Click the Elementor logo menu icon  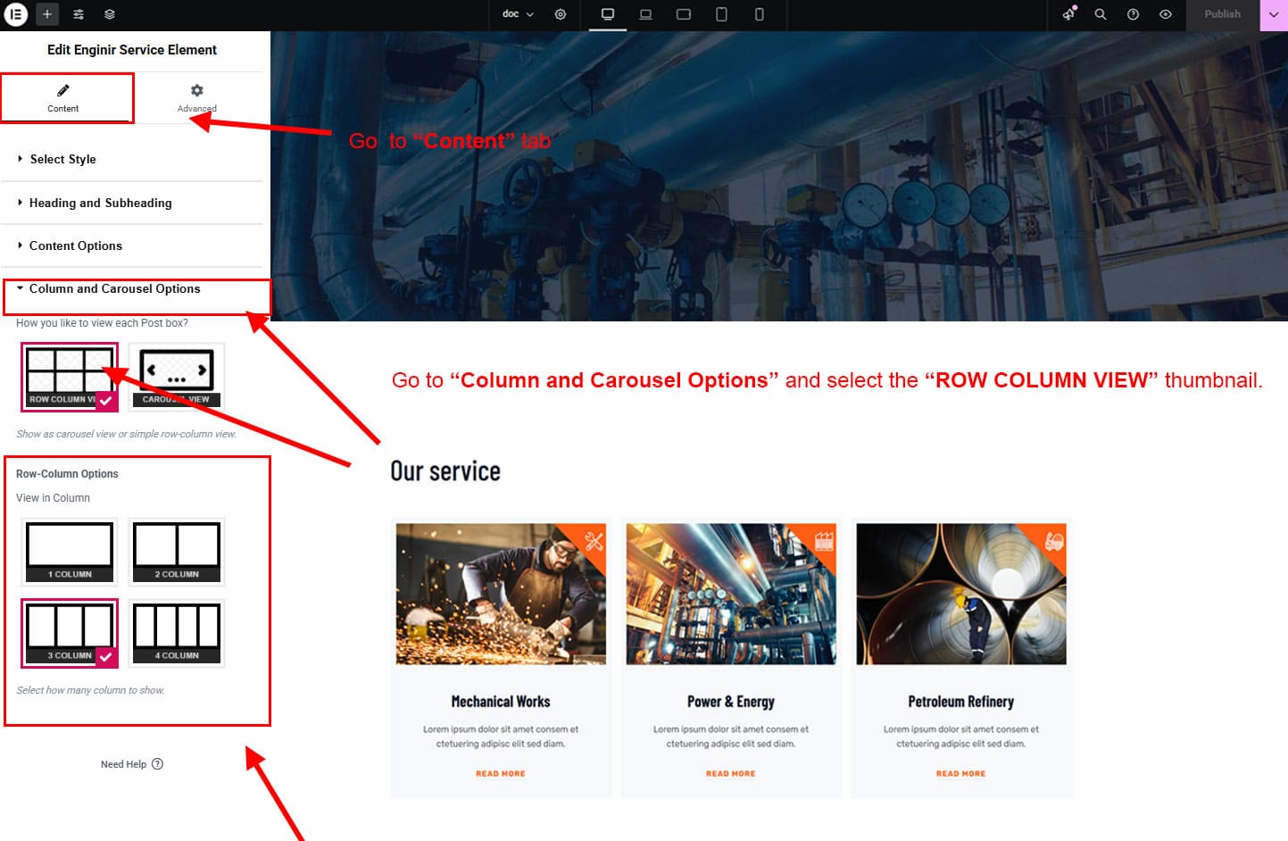(16, 14)
